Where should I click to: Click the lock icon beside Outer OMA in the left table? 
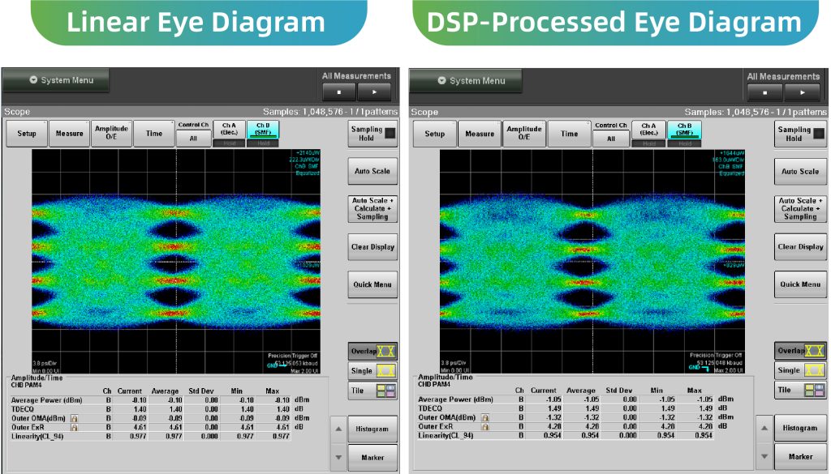click(75, 418)
